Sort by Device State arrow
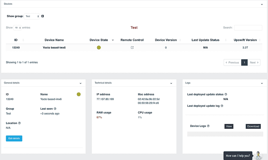This screenshot has width=268, height=160. (x=113, y=40)
